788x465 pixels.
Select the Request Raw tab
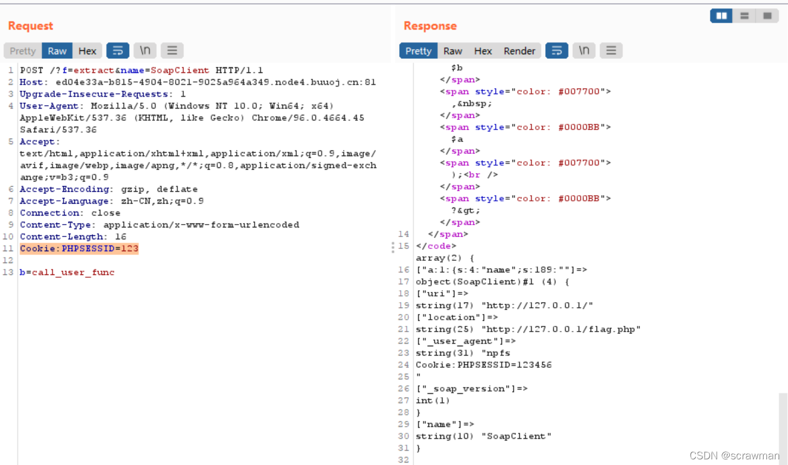click(57, 51)
